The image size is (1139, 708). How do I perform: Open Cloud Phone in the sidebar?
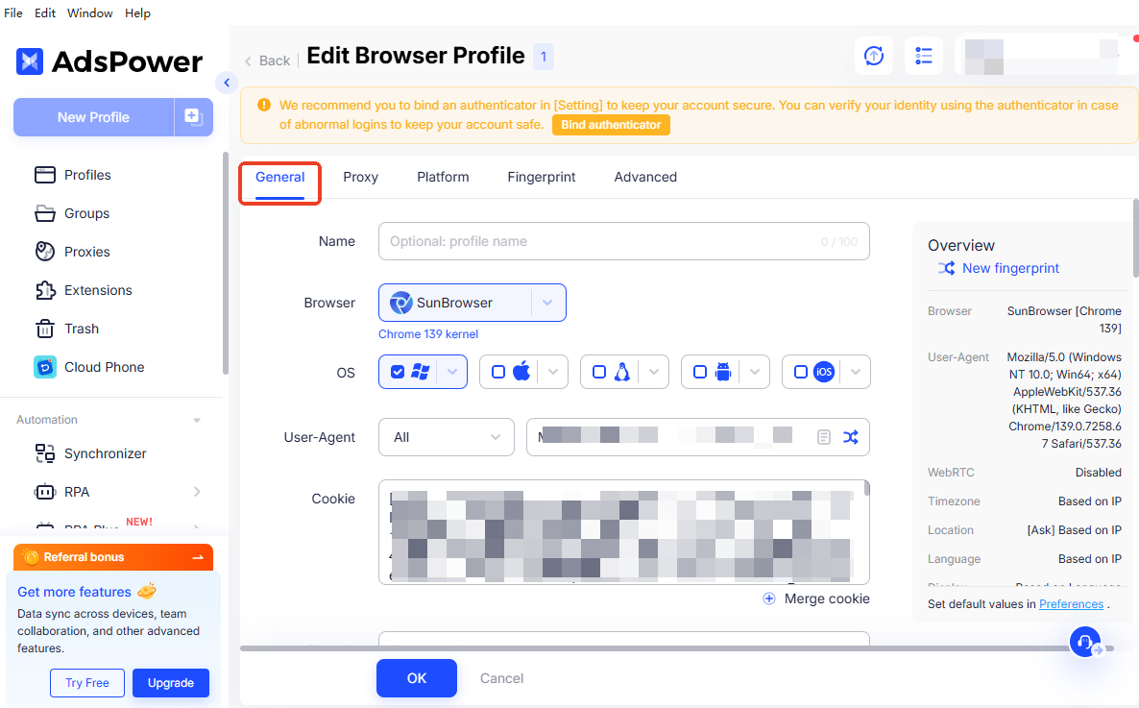pyautogui.click(x=104, y=367)
